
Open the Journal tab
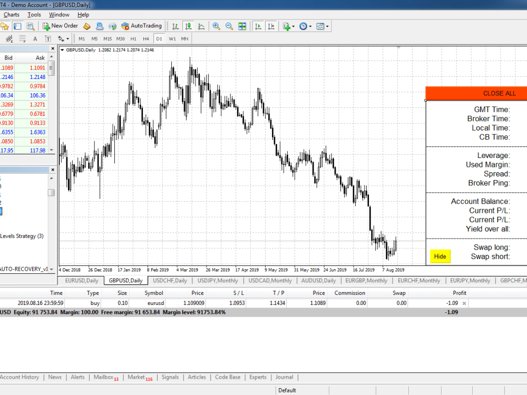(x=285, y=377)
